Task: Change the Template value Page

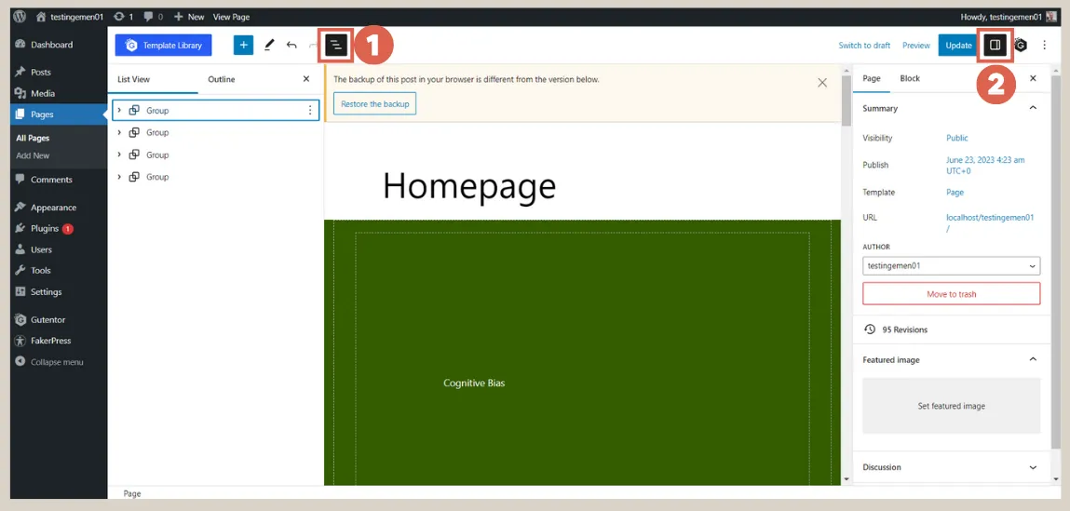Action: [955, 193]
